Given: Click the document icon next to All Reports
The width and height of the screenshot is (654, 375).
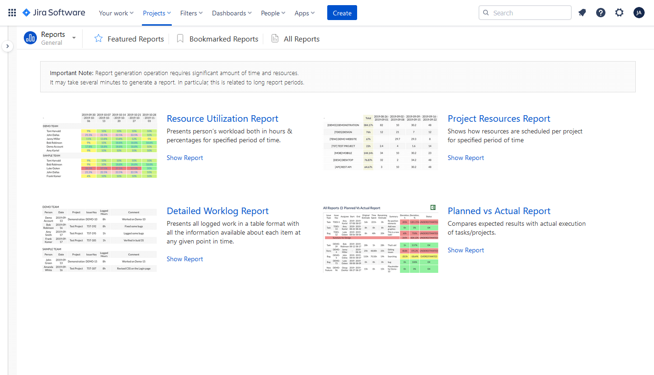Looking at the screenshot, I should point(274,39).
